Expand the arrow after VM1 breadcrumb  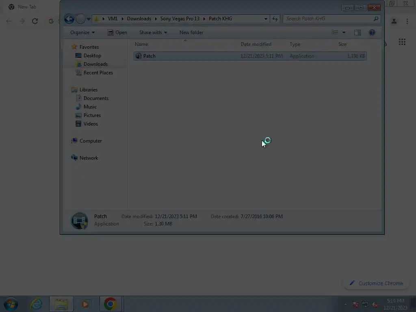click(123, 19)
